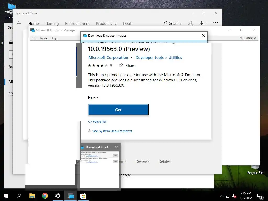The height and width of the screenshot is (201, 268).
Task: Launch Google Chrome from the taskbar
Action: click(45, 196)
